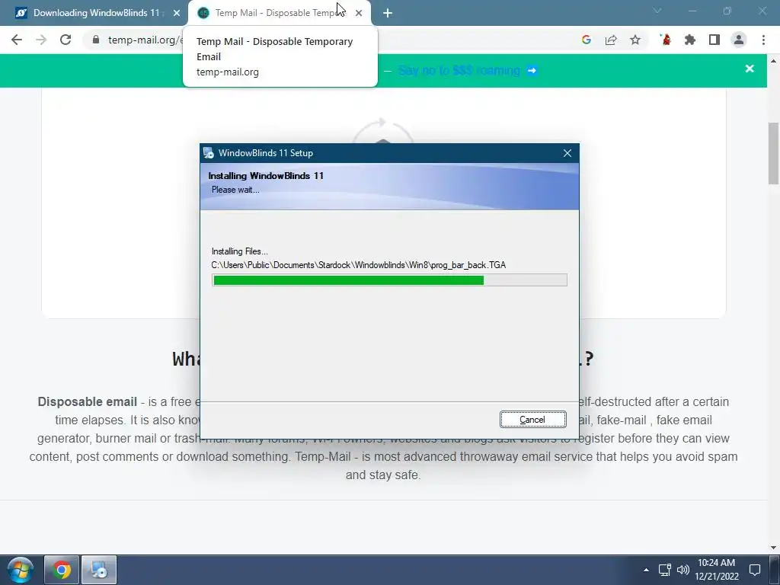The width and height of the screenshot is (780, 585).
Task: Go forward to the next page
Action: coord(41,40)
